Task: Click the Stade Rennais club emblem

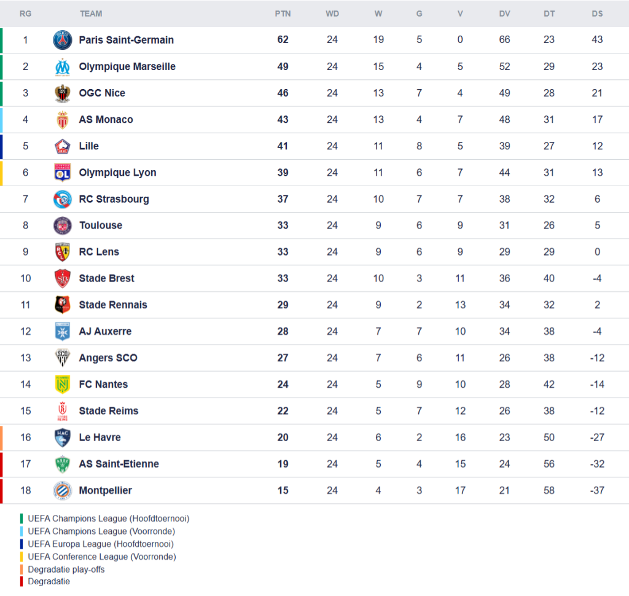Action: coord(62,305)
